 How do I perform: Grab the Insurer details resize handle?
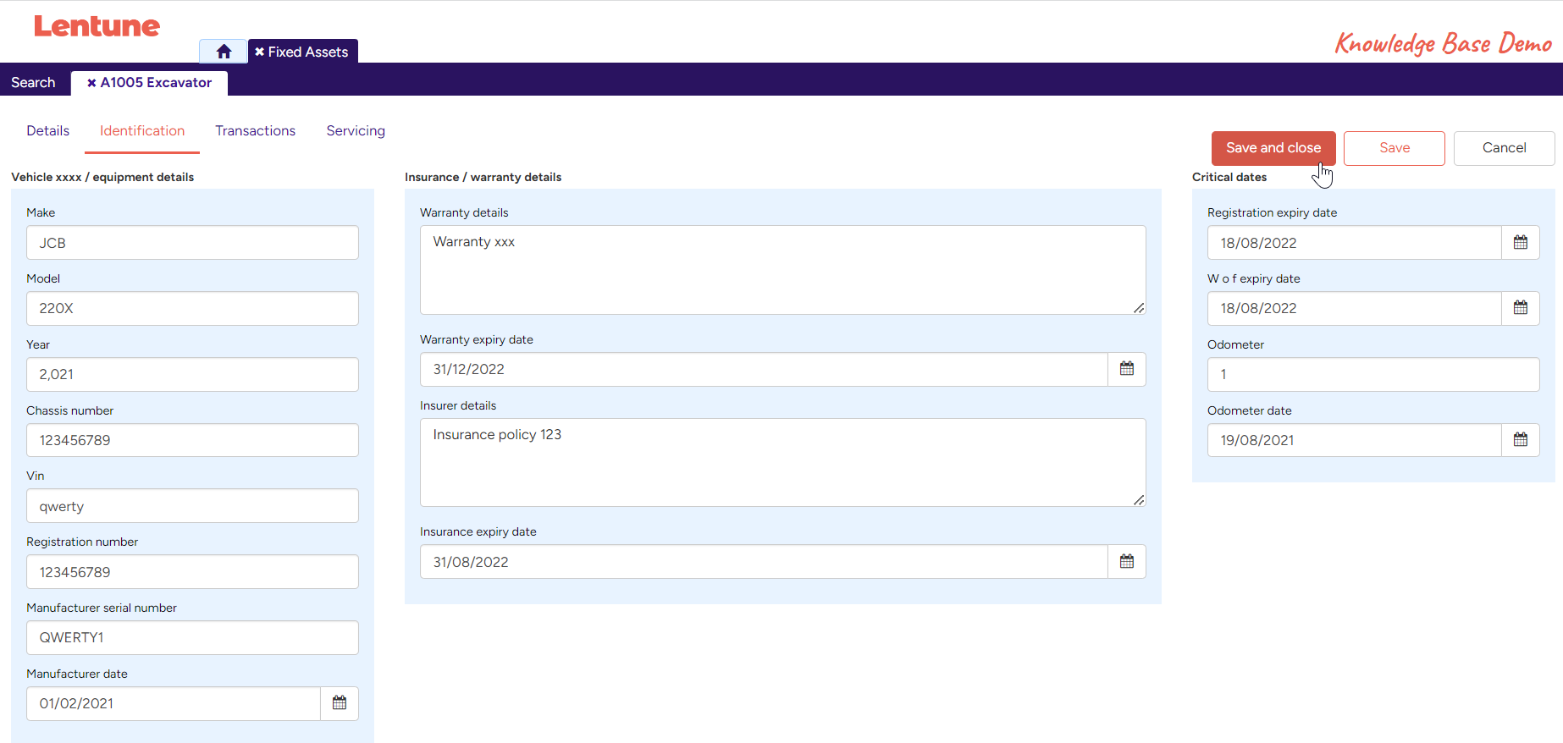pyautogui.click(x=1139, y=500)
